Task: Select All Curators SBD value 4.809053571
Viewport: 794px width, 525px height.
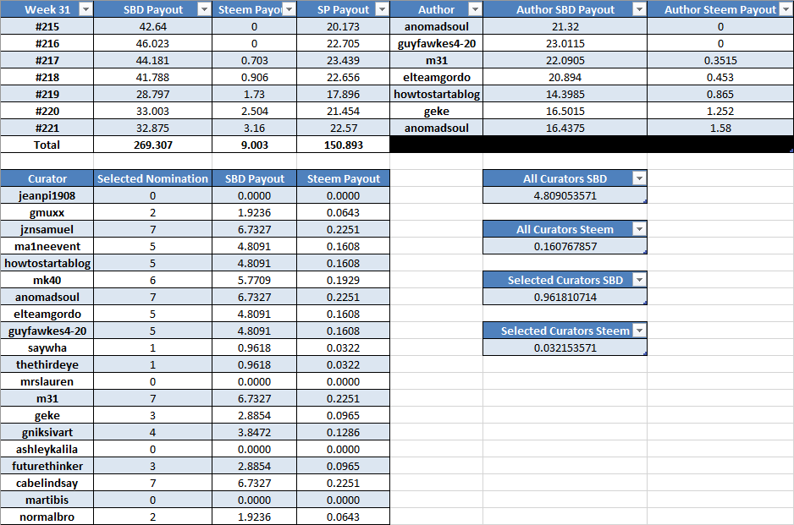Action: pyautogui.click(x=565, y=196)
